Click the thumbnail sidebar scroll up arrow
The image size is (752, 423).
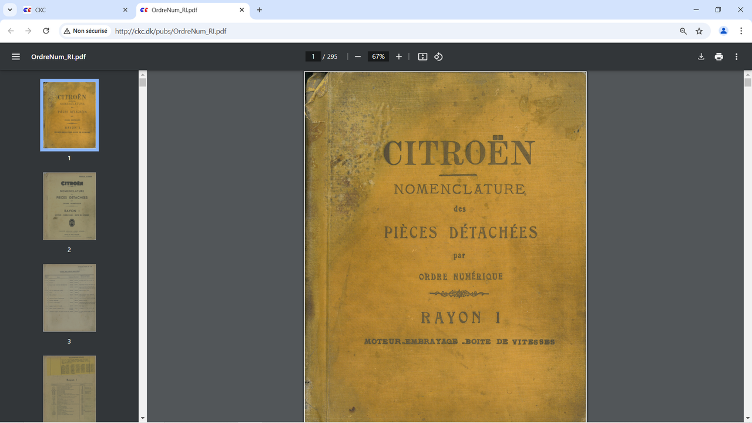click(143, 75)
